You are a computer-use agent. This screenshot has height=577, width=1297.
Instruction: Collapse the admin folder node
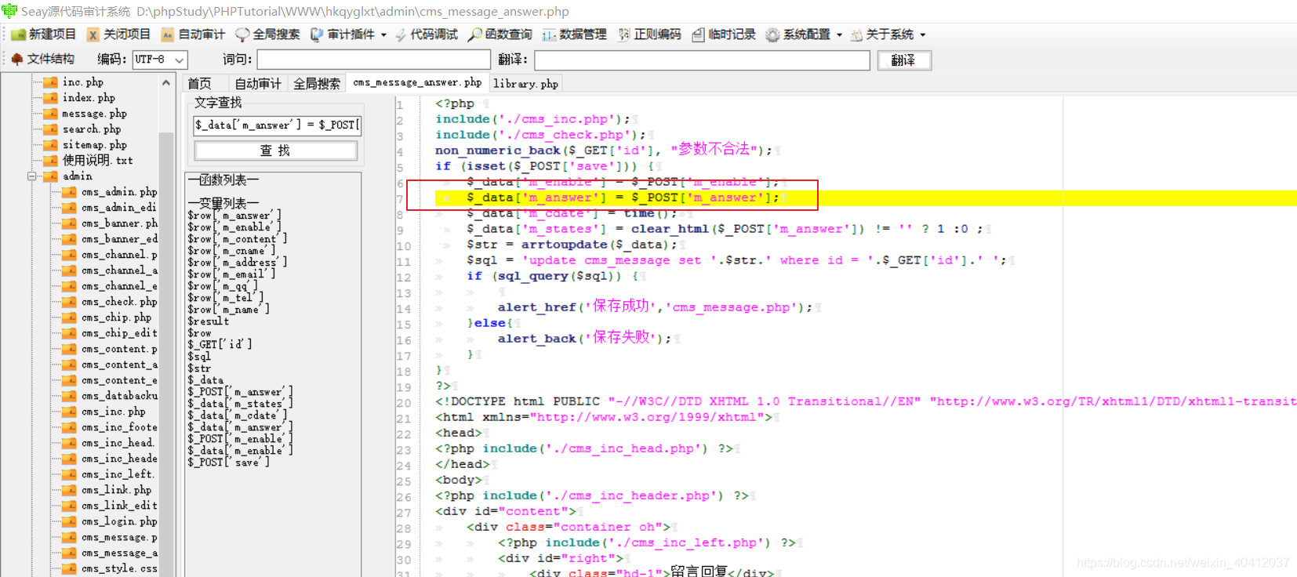pos(32,176)
